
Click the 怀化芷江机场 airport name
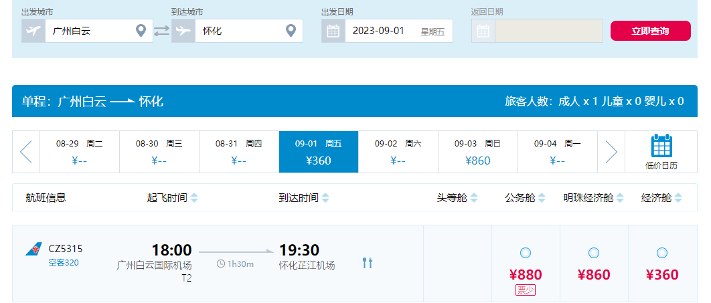click(x=307, y=266)
